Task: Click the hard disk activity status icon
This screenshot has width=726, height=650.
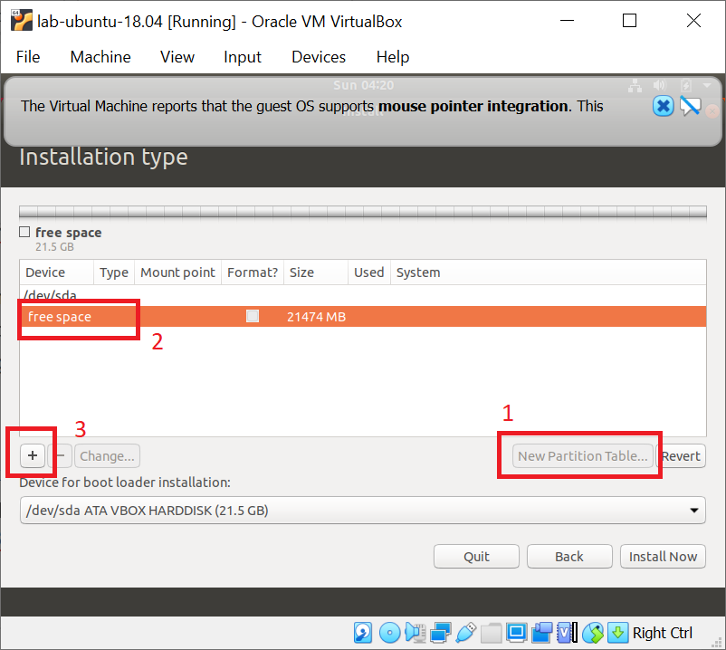Action: pos(363,633)
